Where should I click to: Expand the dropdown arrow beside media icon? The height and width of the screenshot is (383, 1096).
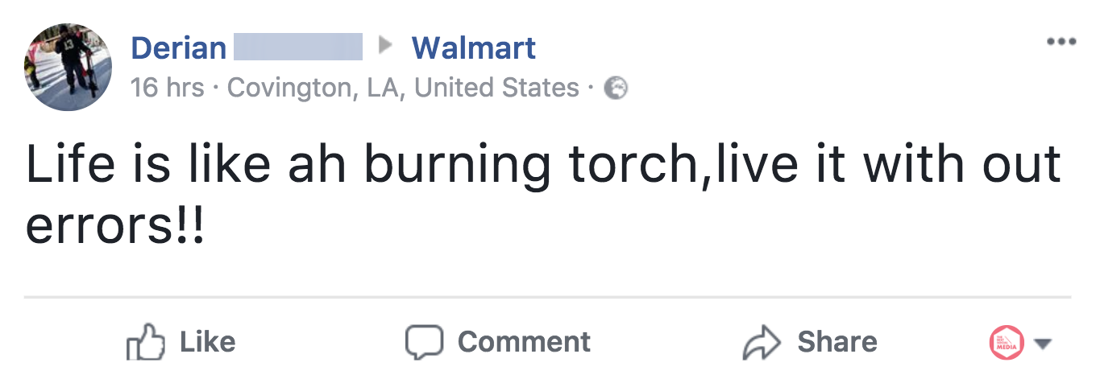(x=1043, y=344)
